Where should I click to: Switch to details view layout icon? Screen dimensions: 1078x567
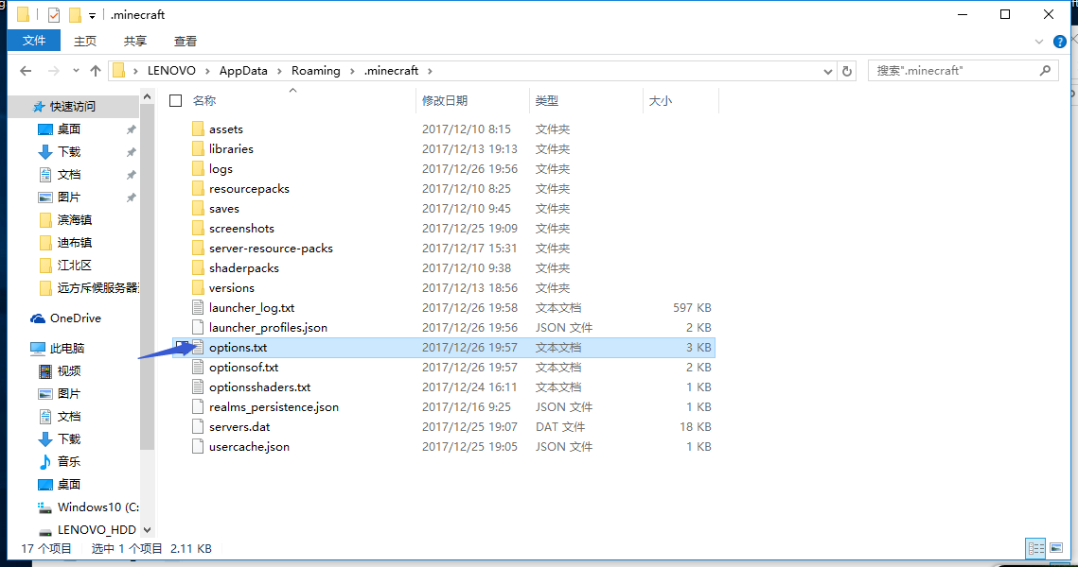tap(1035, 548)
